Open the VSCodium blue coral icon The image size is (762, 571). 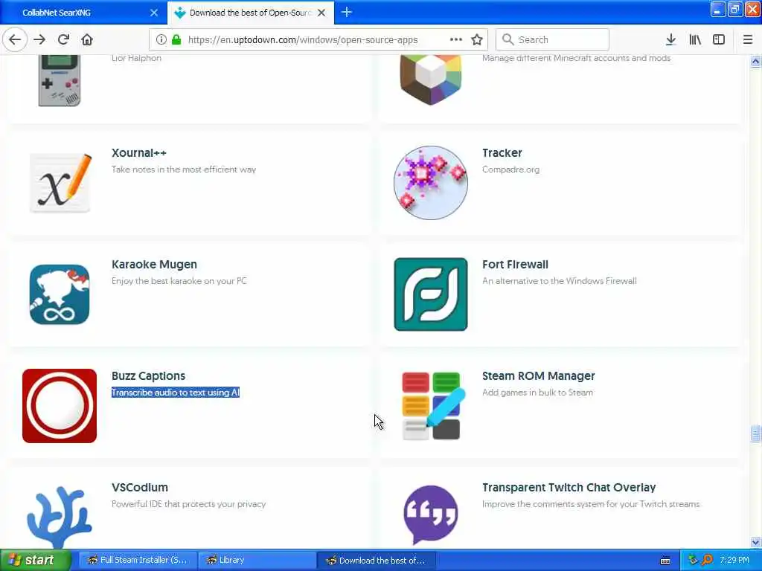coord(60,517)
